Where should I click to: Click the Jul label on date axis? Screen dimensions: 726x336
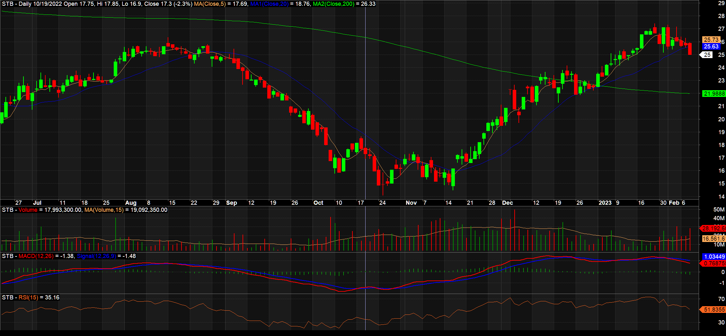click(x=37, y=203)
